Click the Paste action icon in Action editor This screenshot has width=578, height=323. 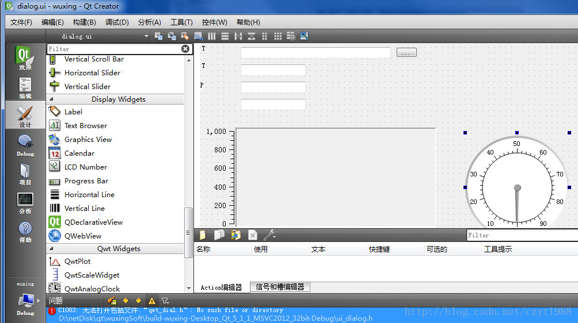[x=236, y=234]
